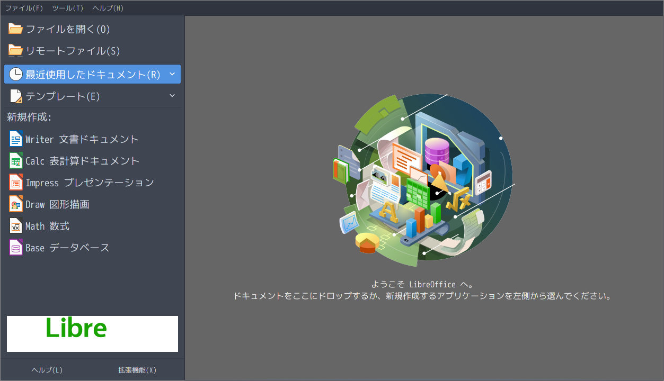Click the remote files folder icon
The height and width of the screenshot is (381, 664).
[15, 50]
